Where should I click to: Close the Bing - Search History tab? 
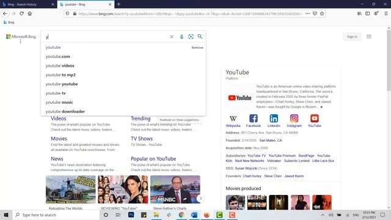(x=53, y=4)
